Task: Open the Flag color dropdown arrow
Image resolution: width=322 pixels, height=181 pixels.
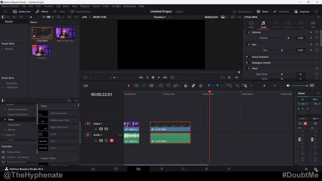Action: (x=213, y=86)
